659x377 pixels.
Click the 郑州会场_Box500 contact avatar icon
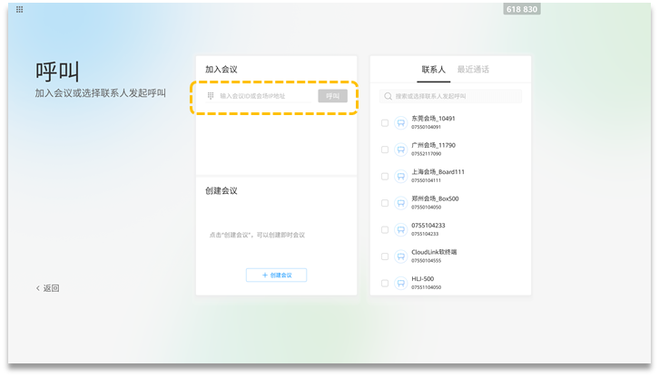click(400, 202)
